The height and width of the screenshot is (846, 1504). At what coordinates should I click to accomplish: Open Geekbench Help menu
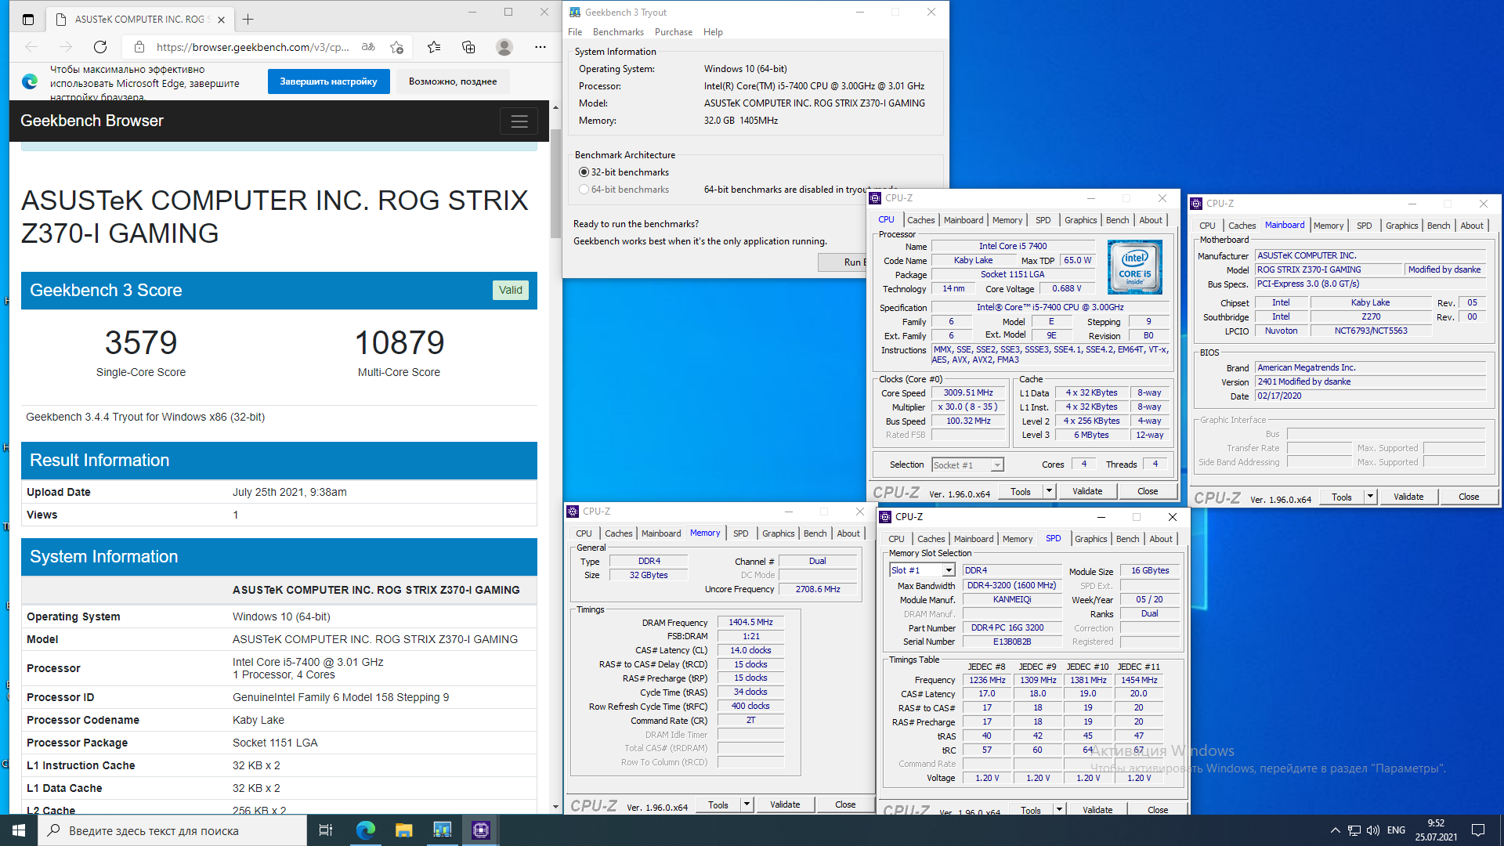(x=713, y=32)
